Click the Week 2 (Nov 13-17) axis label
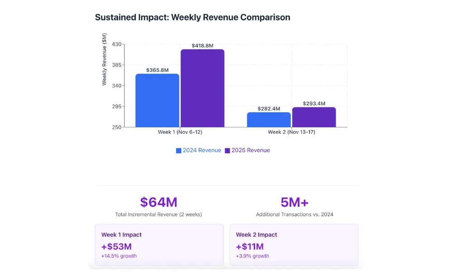This screenshot has height=272, width=453. (x=291, y=132)
